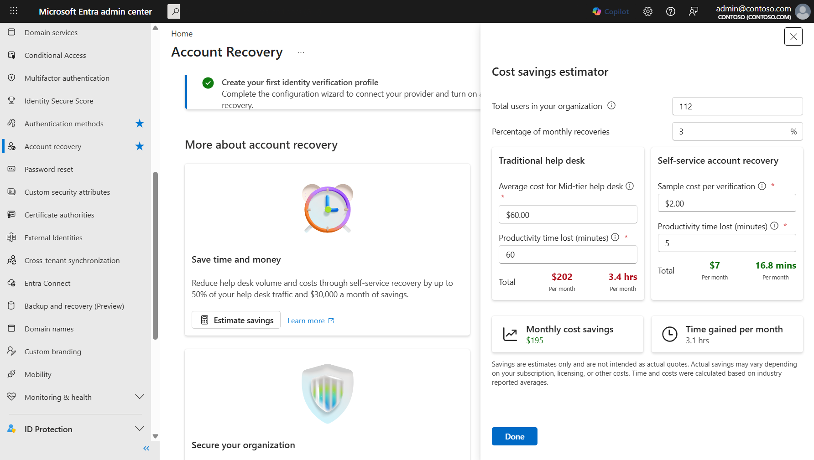This screenshot has height=460, width=814.
Task: Click the Custom branding sidebar icon
Action: coord(12,351)
